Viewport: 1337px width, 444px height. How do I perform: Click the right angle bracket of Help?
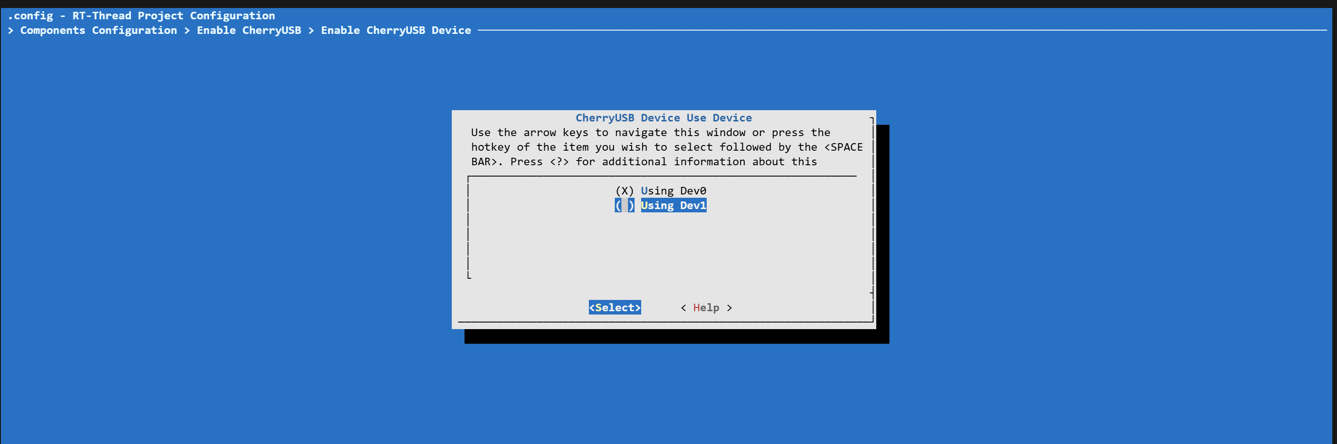(729, 307)
